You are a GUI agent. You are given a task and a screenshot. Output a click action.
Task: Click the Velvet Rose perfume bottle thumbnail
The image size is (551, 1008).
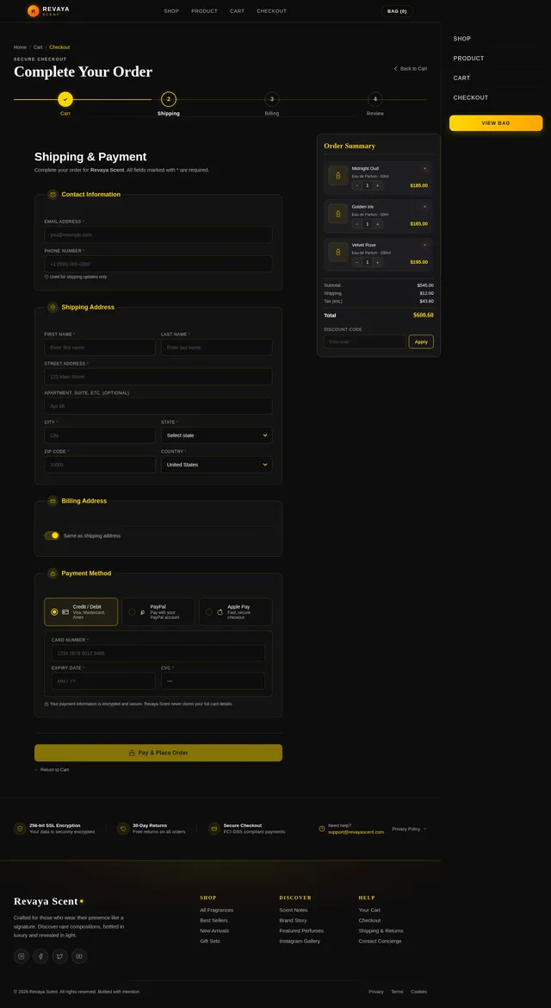pos(337,252)
